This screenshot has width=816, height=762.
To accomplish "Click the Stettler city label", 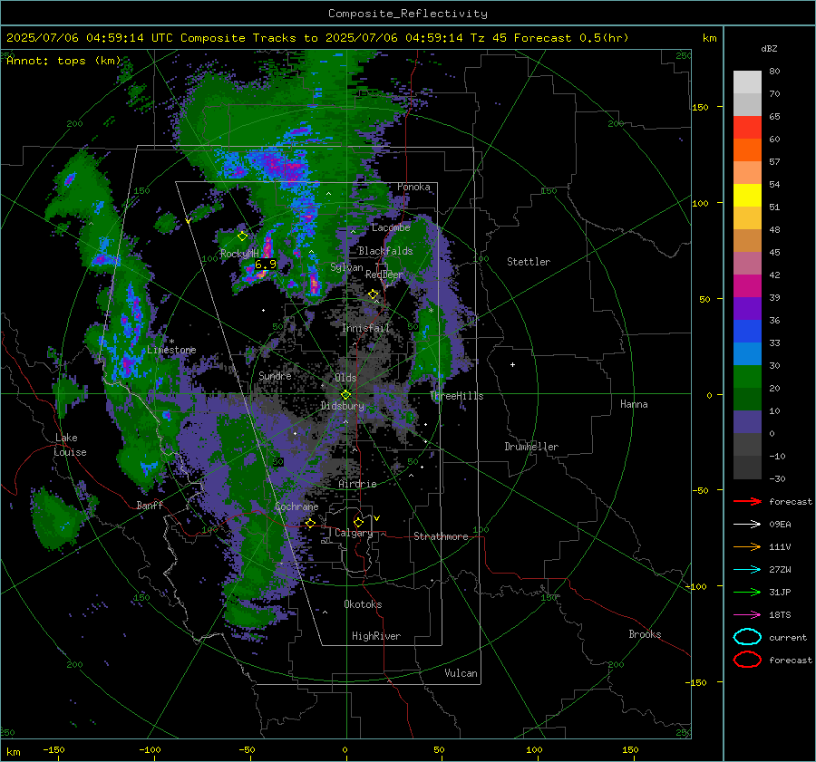I will pos(529,262).
